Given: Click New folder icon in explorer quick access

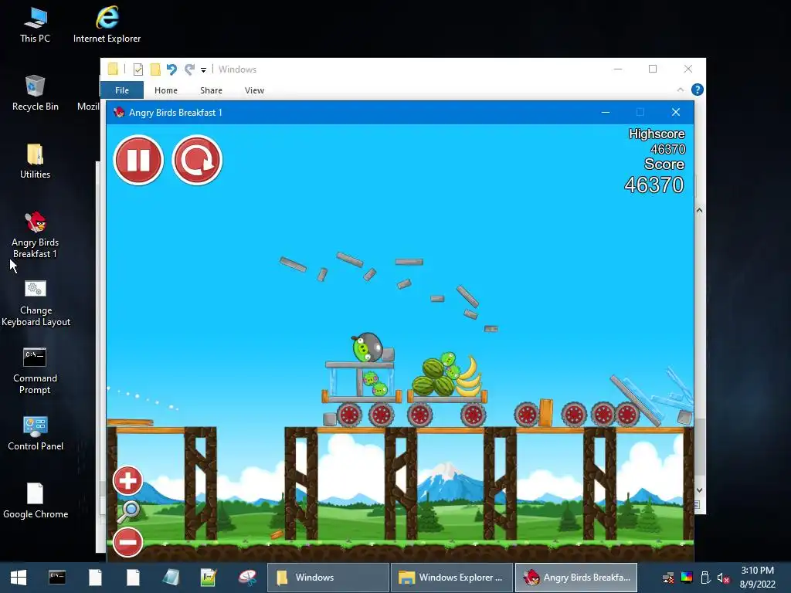Looking at the screenshot, I should point(155,69).
